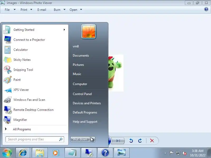Open Computer from Start menu
Viewport: 211px width, 158px height.
pyautogui.click(x=80, y=84)
